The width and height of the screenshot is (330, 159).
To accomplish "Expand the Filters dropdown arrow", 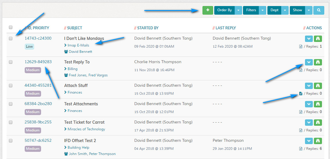I will click(x=263, y=10).
